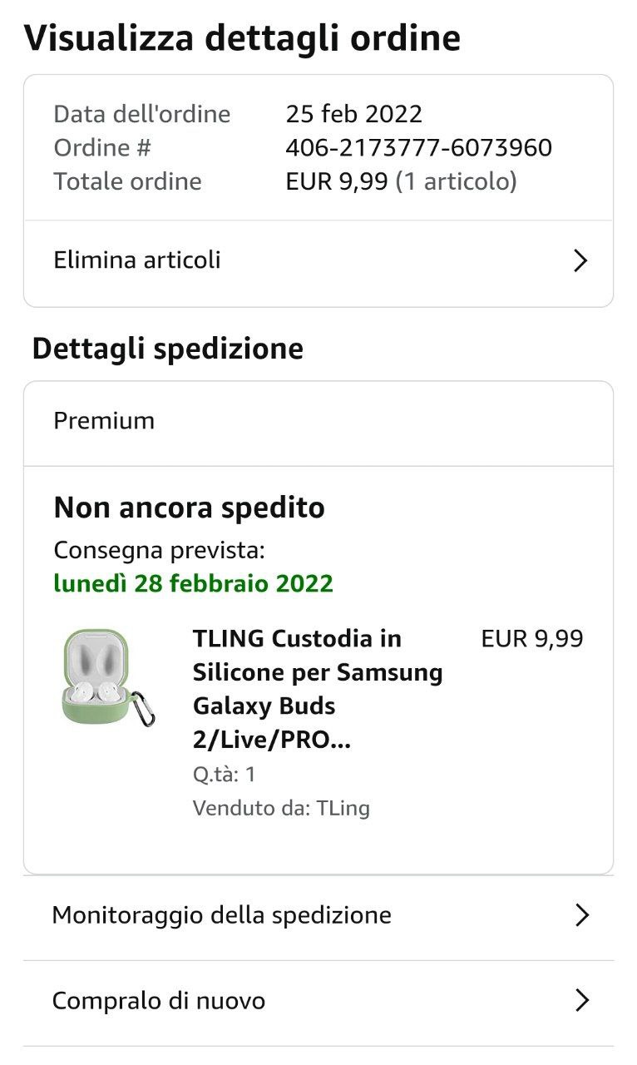The width and height of the screenshot is (637, 1065).
Task: Tap the Visualizza dettagli ordine page title
Action: coord(242,38)
